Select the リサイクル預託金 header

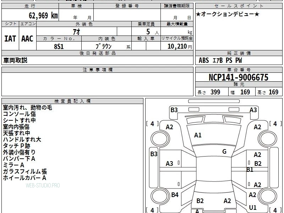coord(177,39)
